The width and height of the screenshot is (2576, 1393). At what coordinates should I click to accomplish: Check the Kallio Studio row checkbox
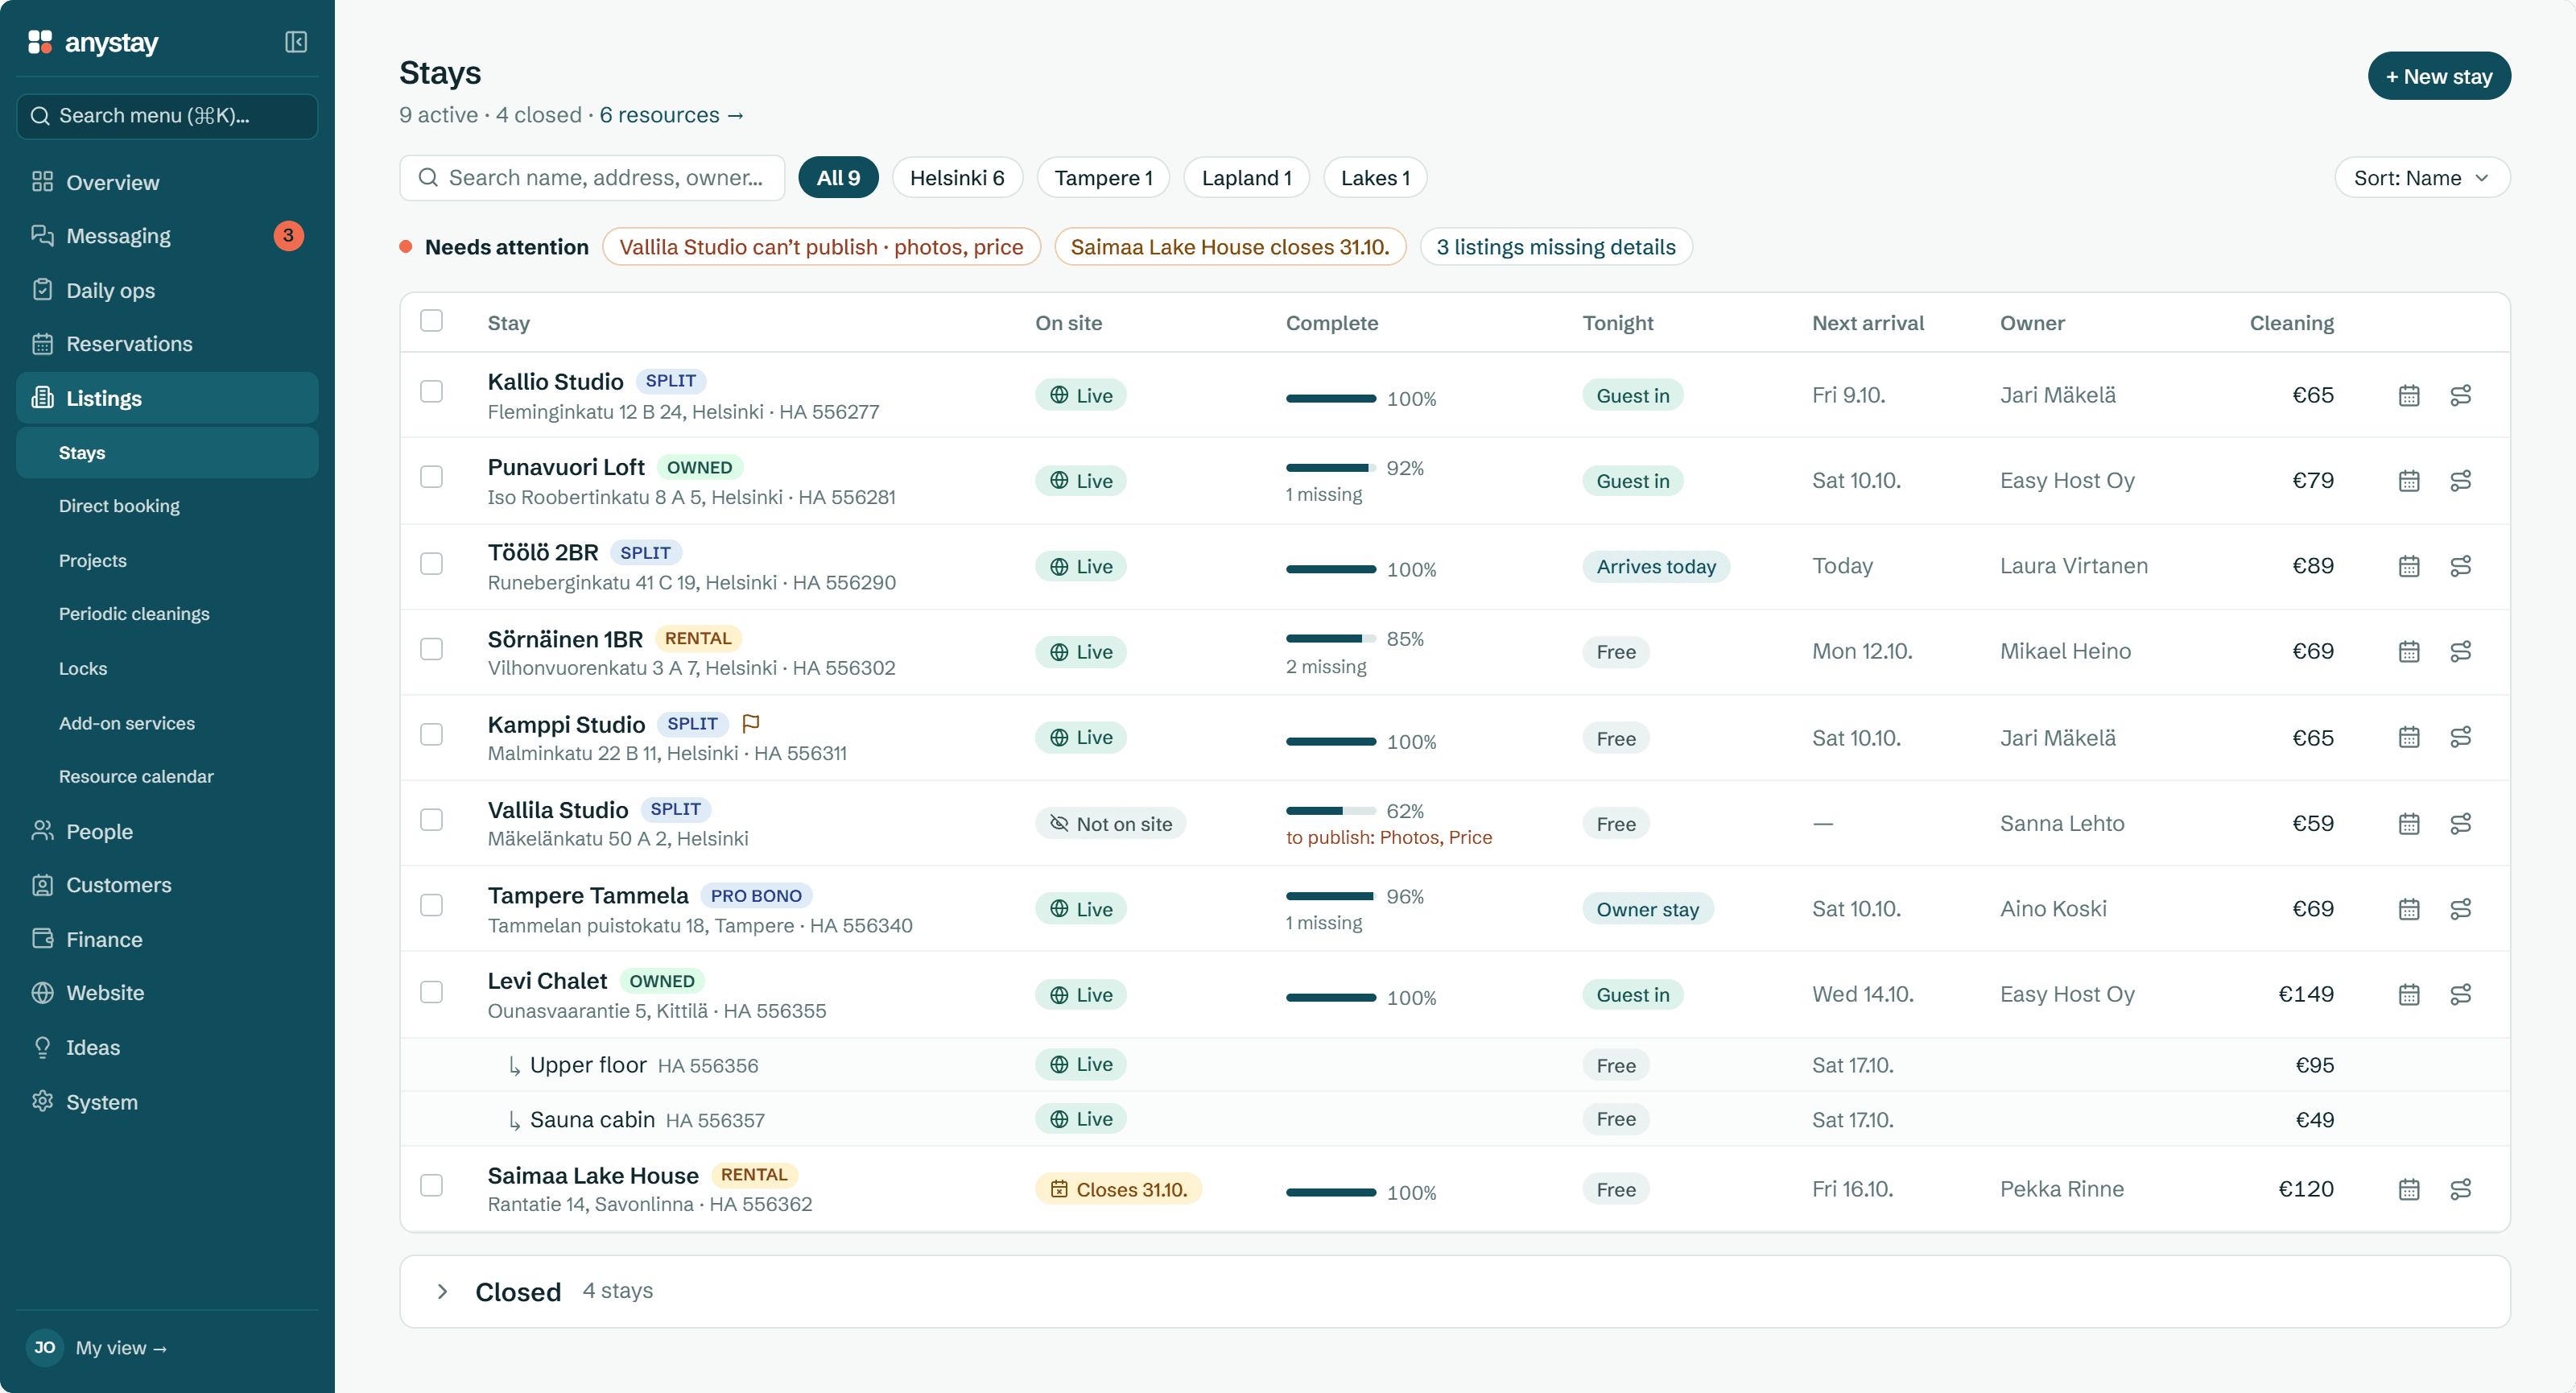tap(431, 391)
